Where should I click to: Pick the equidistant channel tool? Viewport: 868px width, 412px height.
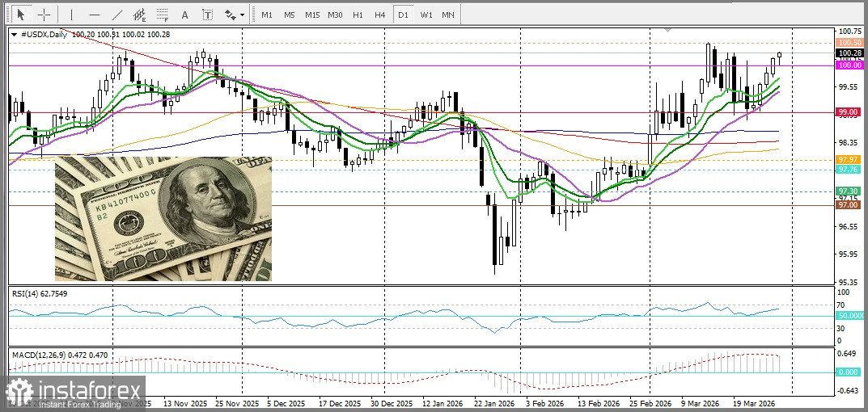click(x=139, y=15)
